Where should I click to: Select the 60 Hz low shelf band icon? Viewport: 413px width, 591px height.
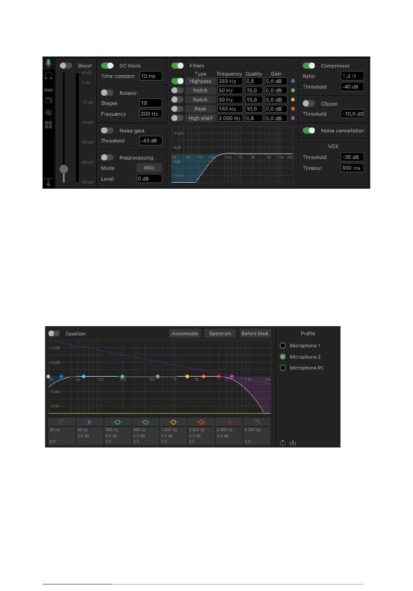(89, 422)
